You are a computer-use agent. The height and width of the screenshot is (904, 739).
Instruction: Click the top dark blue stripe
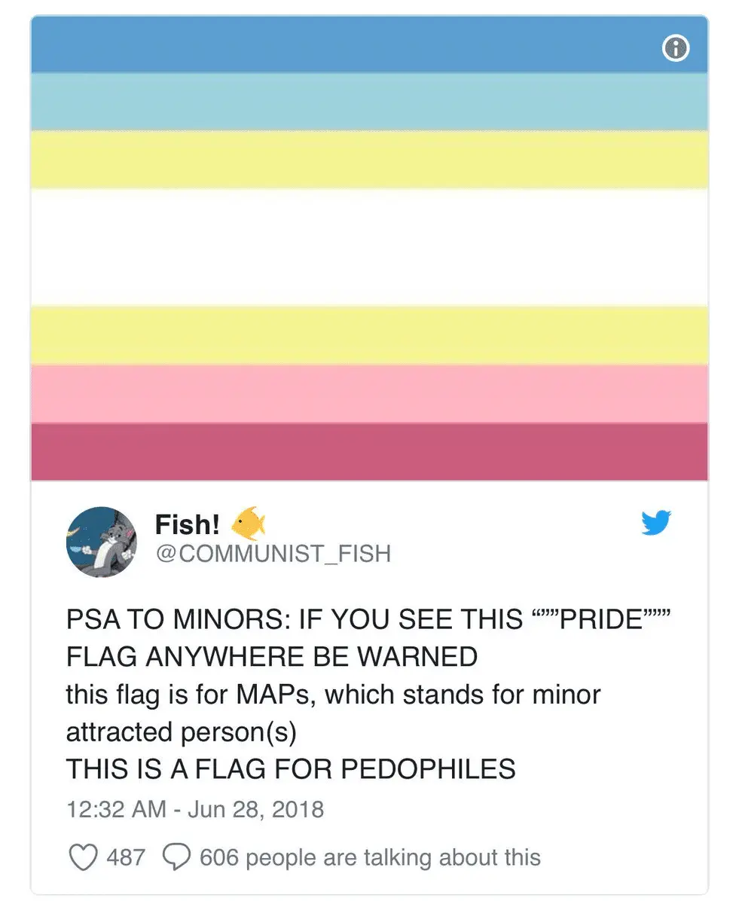pos(339,45)
